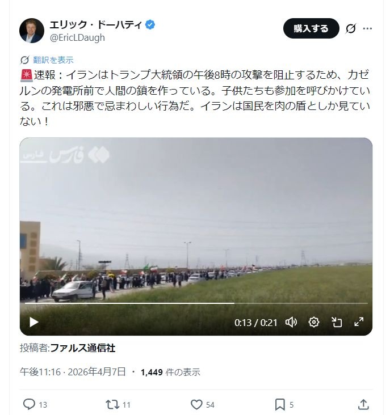390x415 pixels.
Task: Open the share upload icon
Action: (363, 404)
